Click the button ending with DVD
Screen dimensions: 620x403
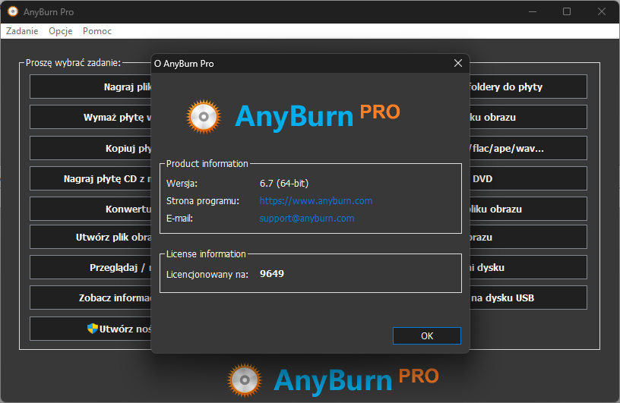528,178
